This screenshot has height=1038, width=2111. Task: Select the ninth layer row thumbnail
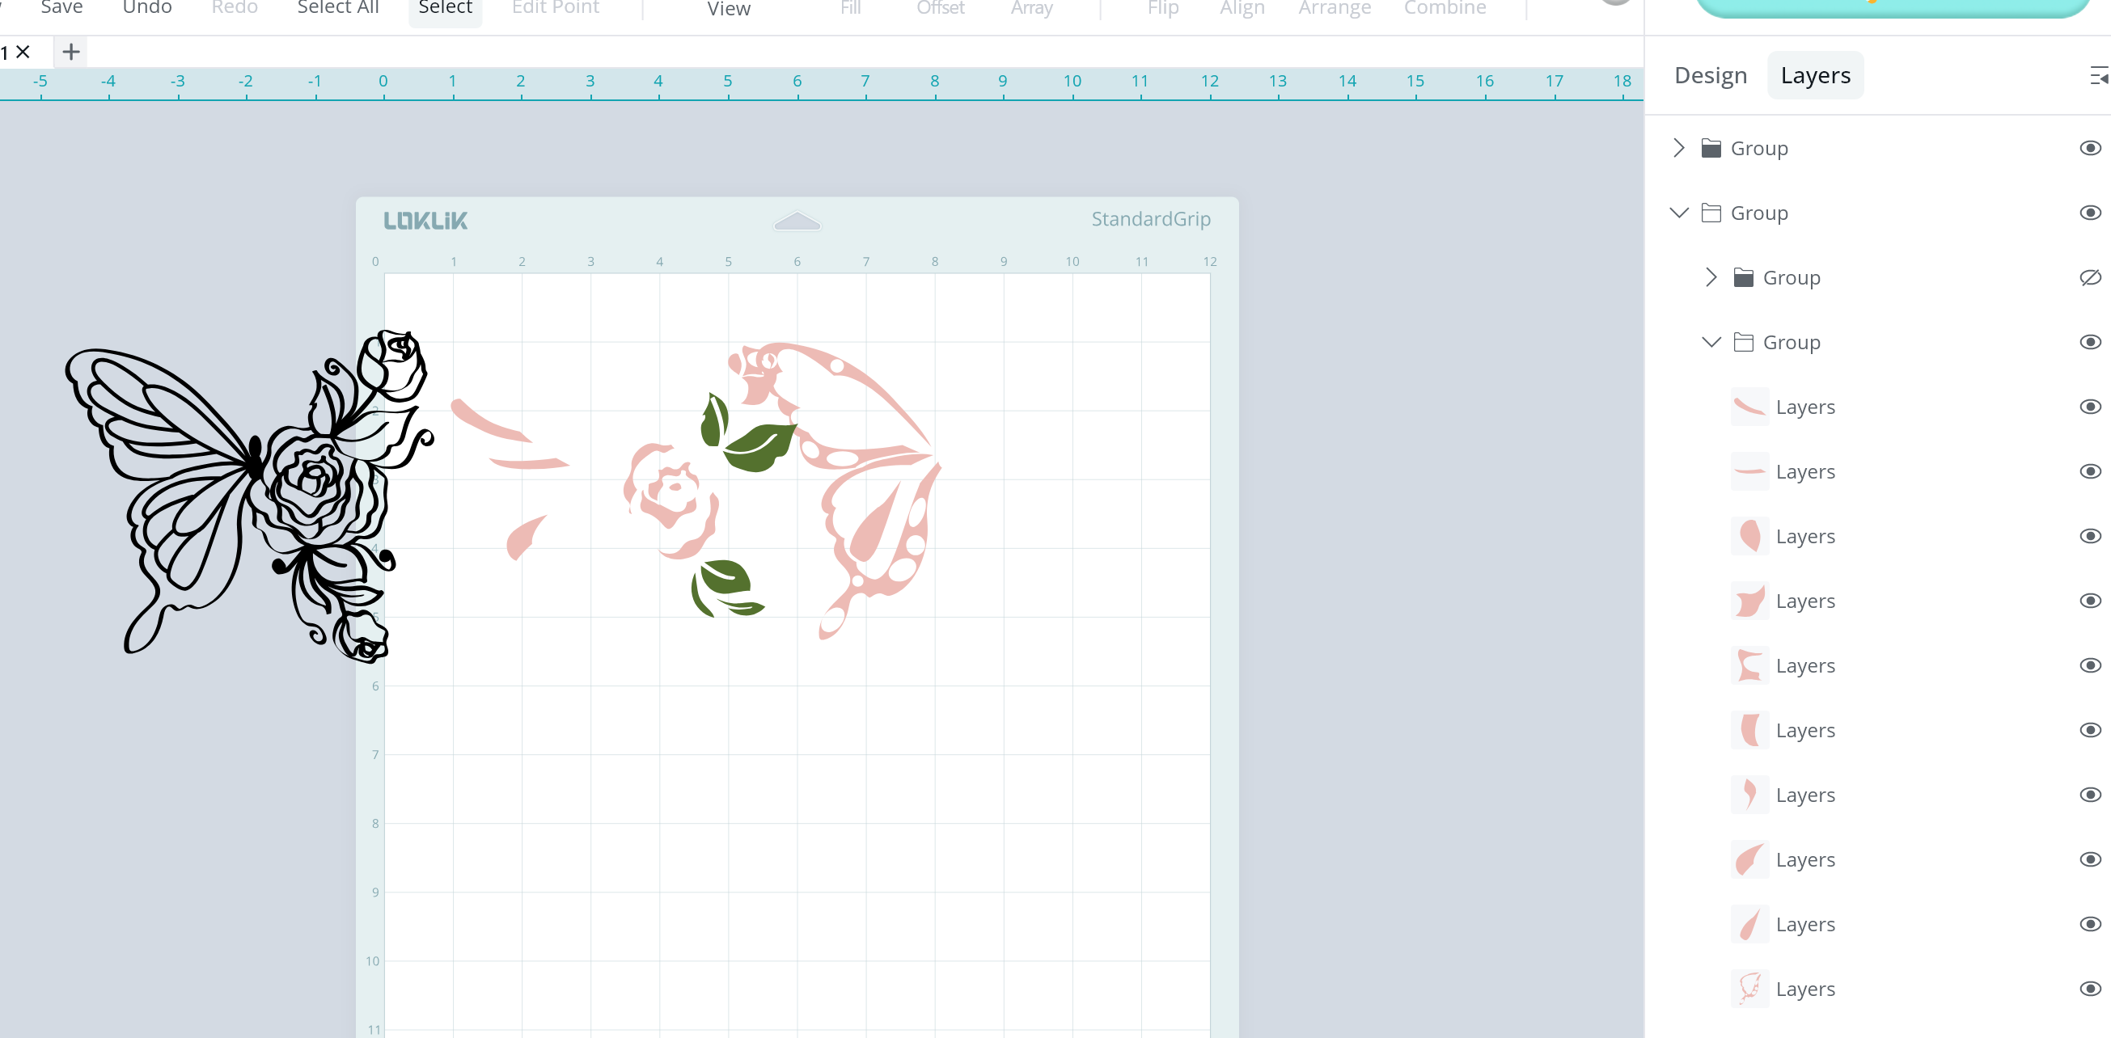[x=1749, y=925]
